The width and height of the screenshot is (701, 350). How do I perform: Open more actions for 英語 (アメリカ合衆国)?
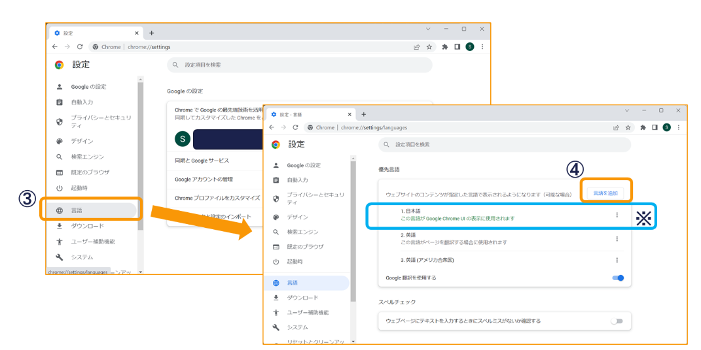pyautogui.click(x=617, y=260)
